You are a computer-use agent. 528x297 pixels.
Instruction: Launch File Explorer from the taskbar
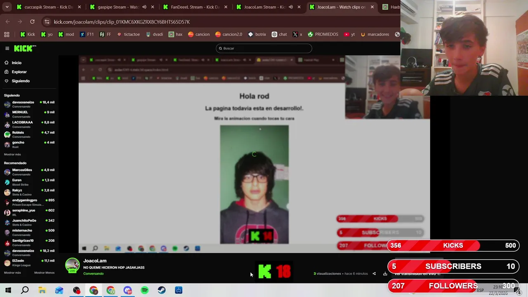pyautogui.click(x=42, y=290)
